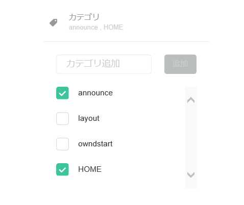Click the white checkmark in the announce box
This screenshot has width=244, height=205.
pyautogui.click(x=62, y=93)
